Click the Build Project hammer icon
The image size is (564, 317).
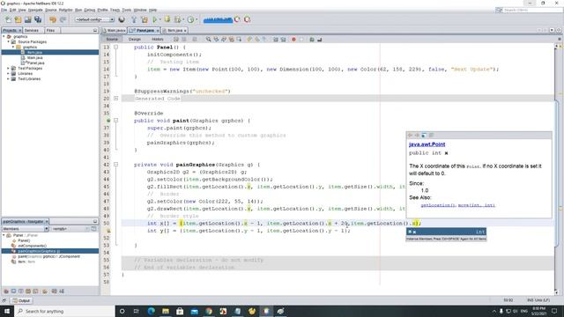tap(134, 19)
